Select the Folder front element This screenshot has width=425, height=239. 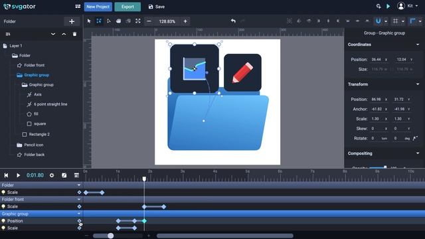(34, 65)
